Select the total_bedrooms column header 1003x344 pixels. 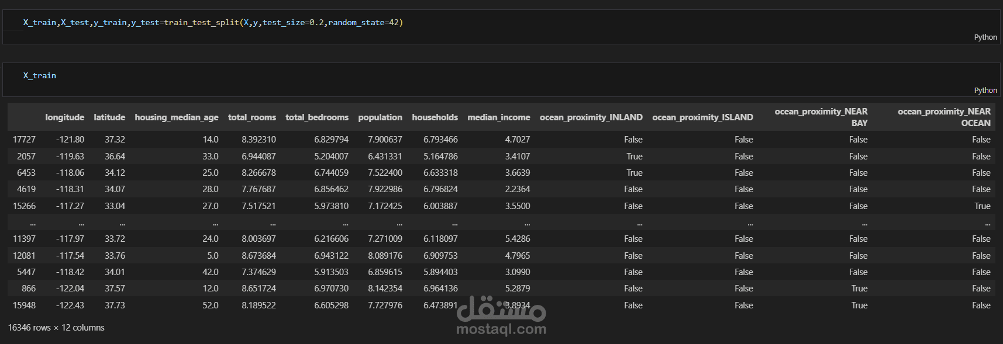point(317,117)
